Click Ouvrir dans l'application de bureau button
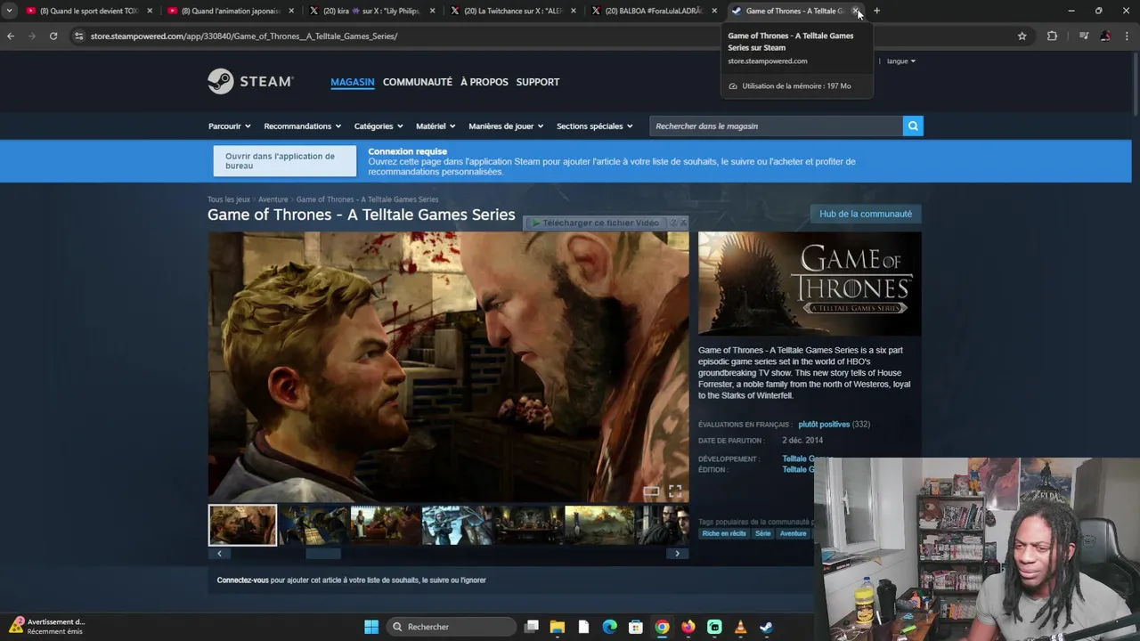 click(284, 161)
